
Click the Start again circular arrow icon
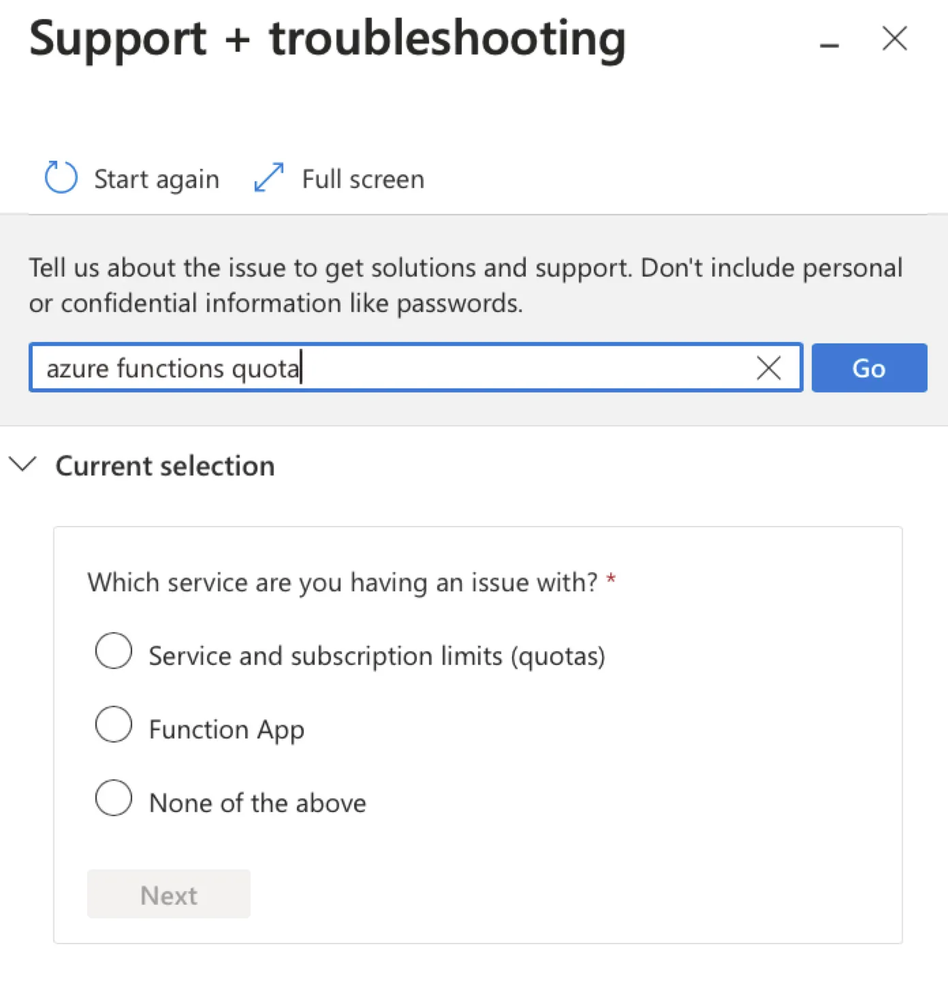click(x=61, y=178)
